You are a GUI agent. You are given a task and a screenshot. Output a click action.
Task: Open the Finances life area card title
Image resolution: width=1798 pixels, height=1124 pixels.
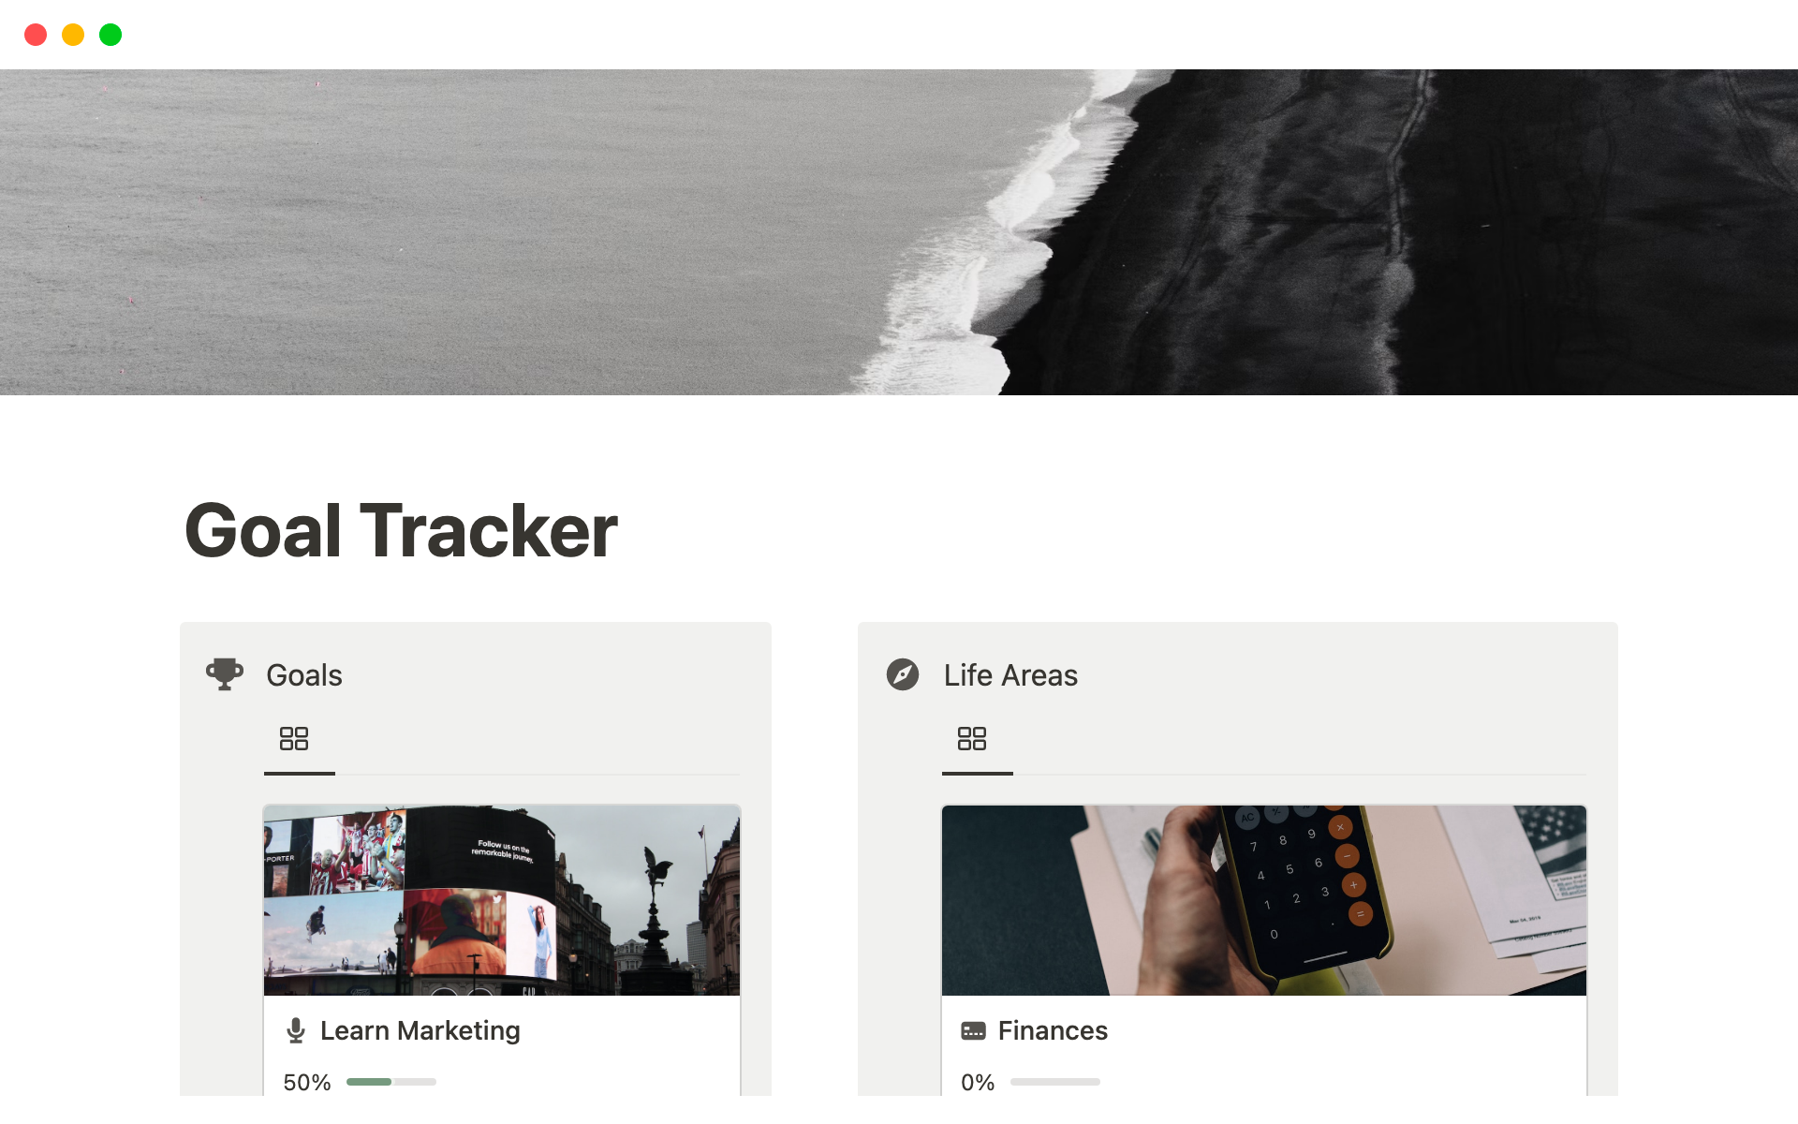[x=1053, y=1030]
